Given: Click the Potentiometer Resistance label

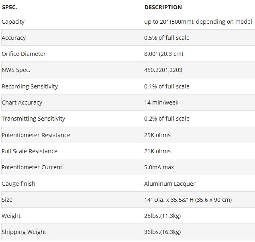Looking at the screenshot, I should click(36, 135).
